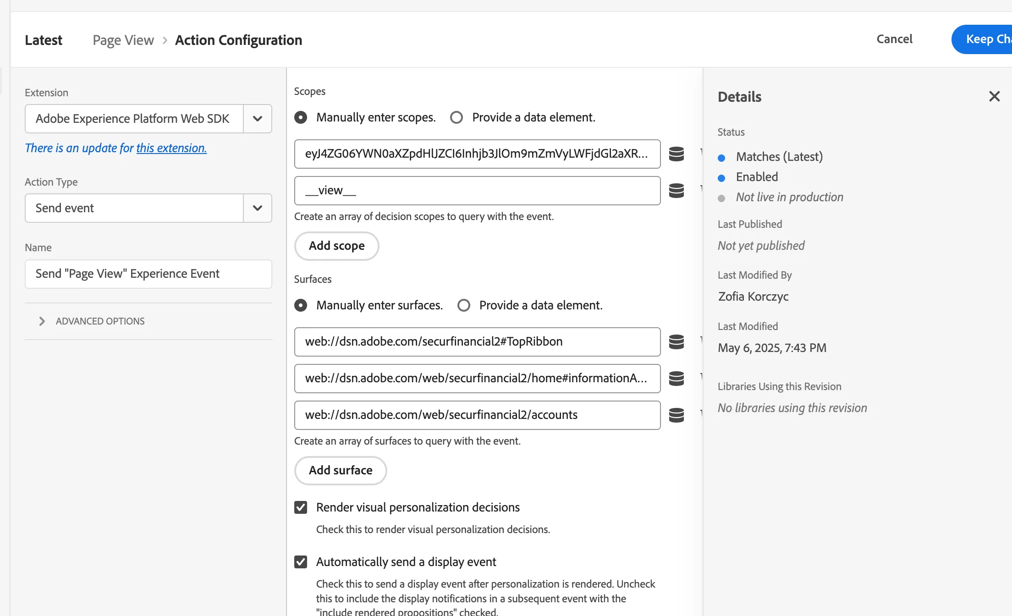Open data element picker for the TopRibbon surface
1012x616 pixels.
click(x=676, y=342)
